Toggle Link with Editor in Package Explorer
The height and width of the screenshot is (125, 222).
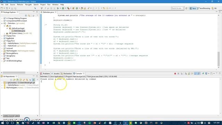pos(29,16)
